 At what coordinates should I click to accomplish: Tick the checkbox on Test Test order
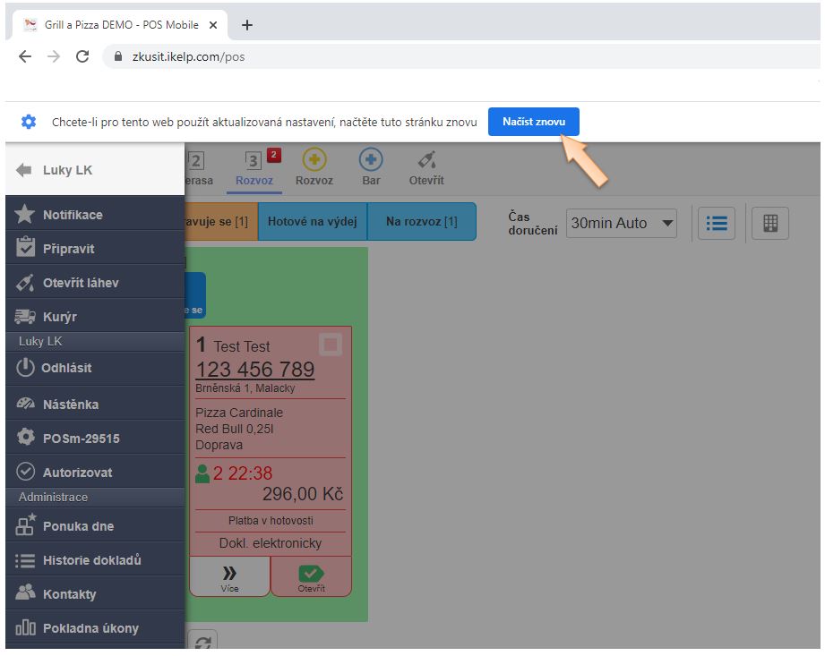(x=331, y=345)
